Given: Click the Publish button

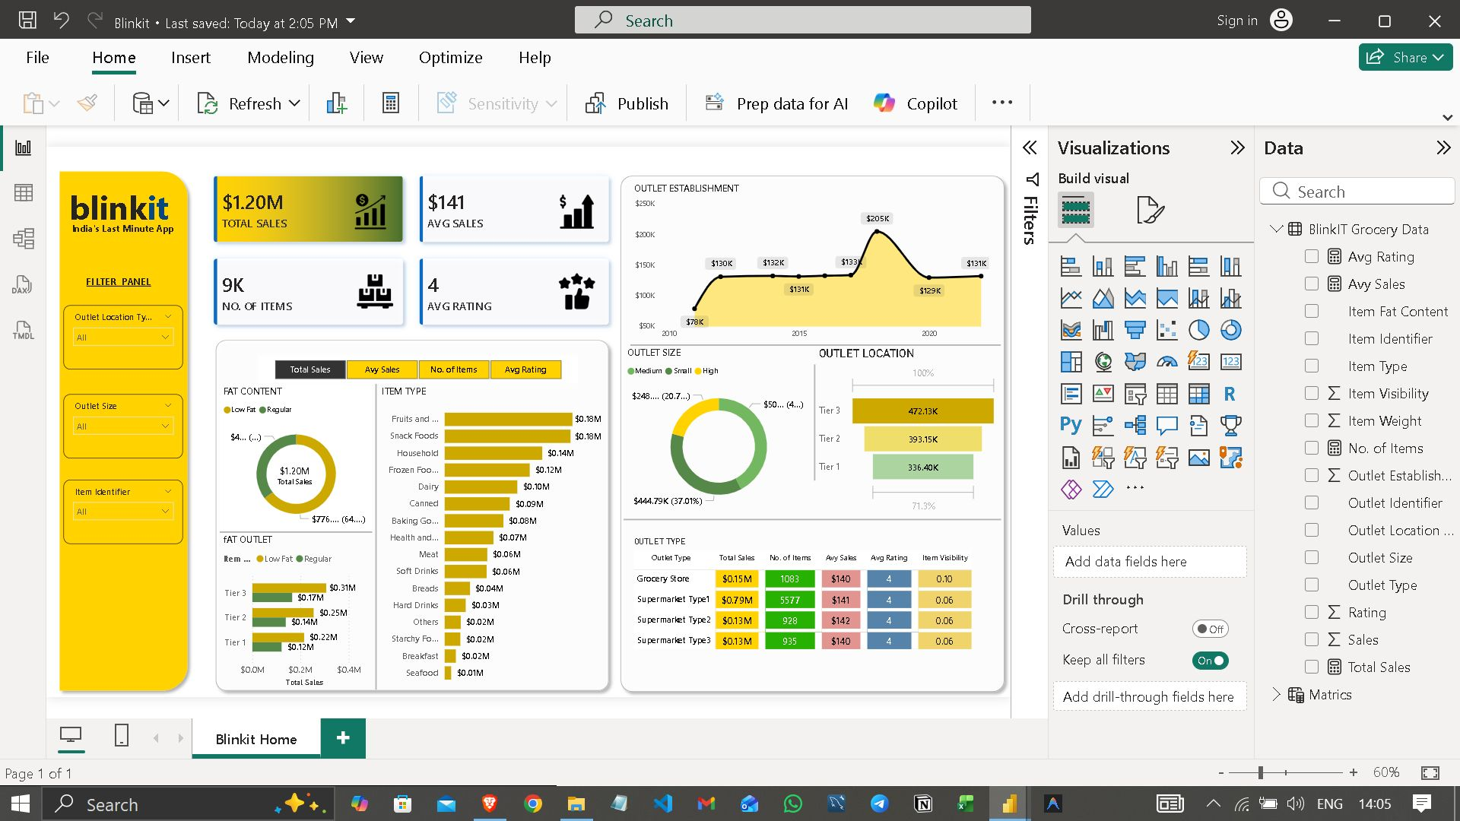Looking at the screenshot, I should click(x=627, y=103).
